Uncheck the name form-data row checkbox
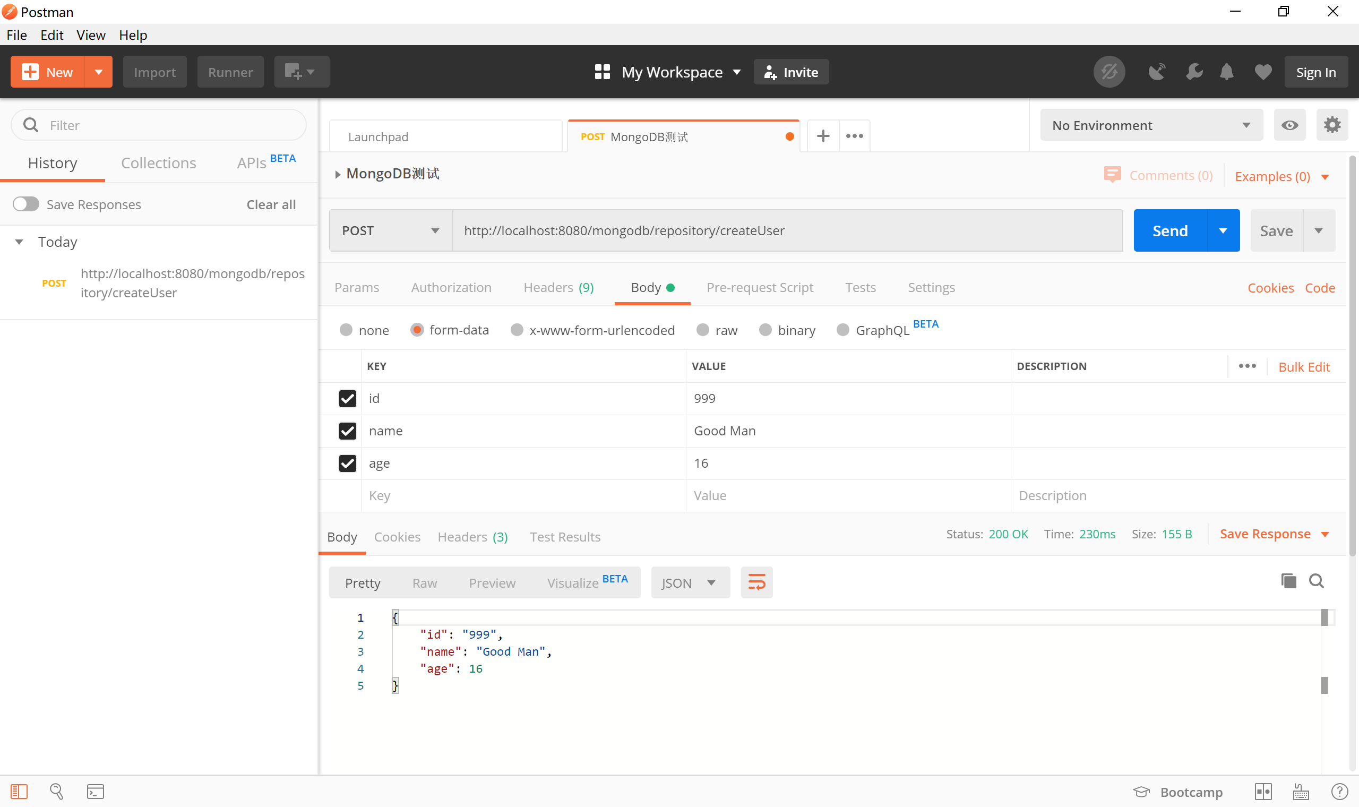Image resolution: width=1359 pixels, height=807 pixels. (x=347, y=431)
